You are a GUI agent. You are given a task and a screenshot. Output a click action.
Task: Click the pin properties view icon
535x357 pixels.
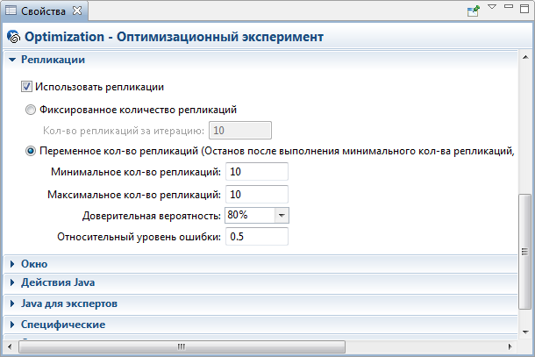[474, 11]
